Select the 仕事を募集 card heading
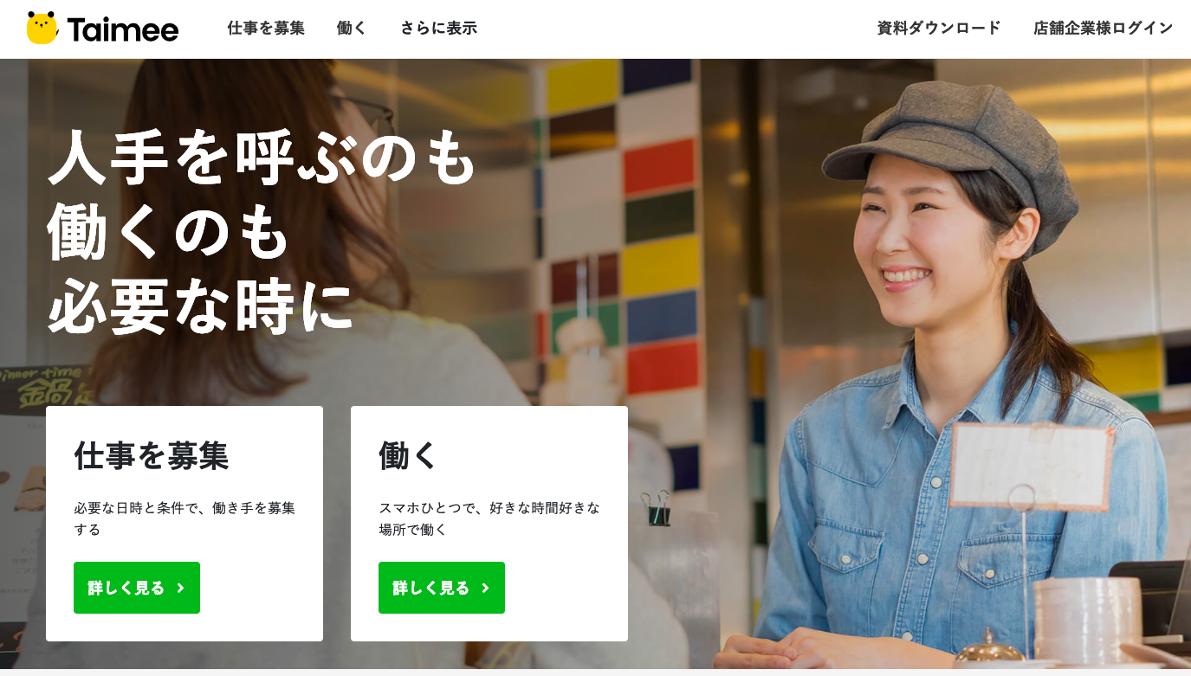 tap(152, 455)
